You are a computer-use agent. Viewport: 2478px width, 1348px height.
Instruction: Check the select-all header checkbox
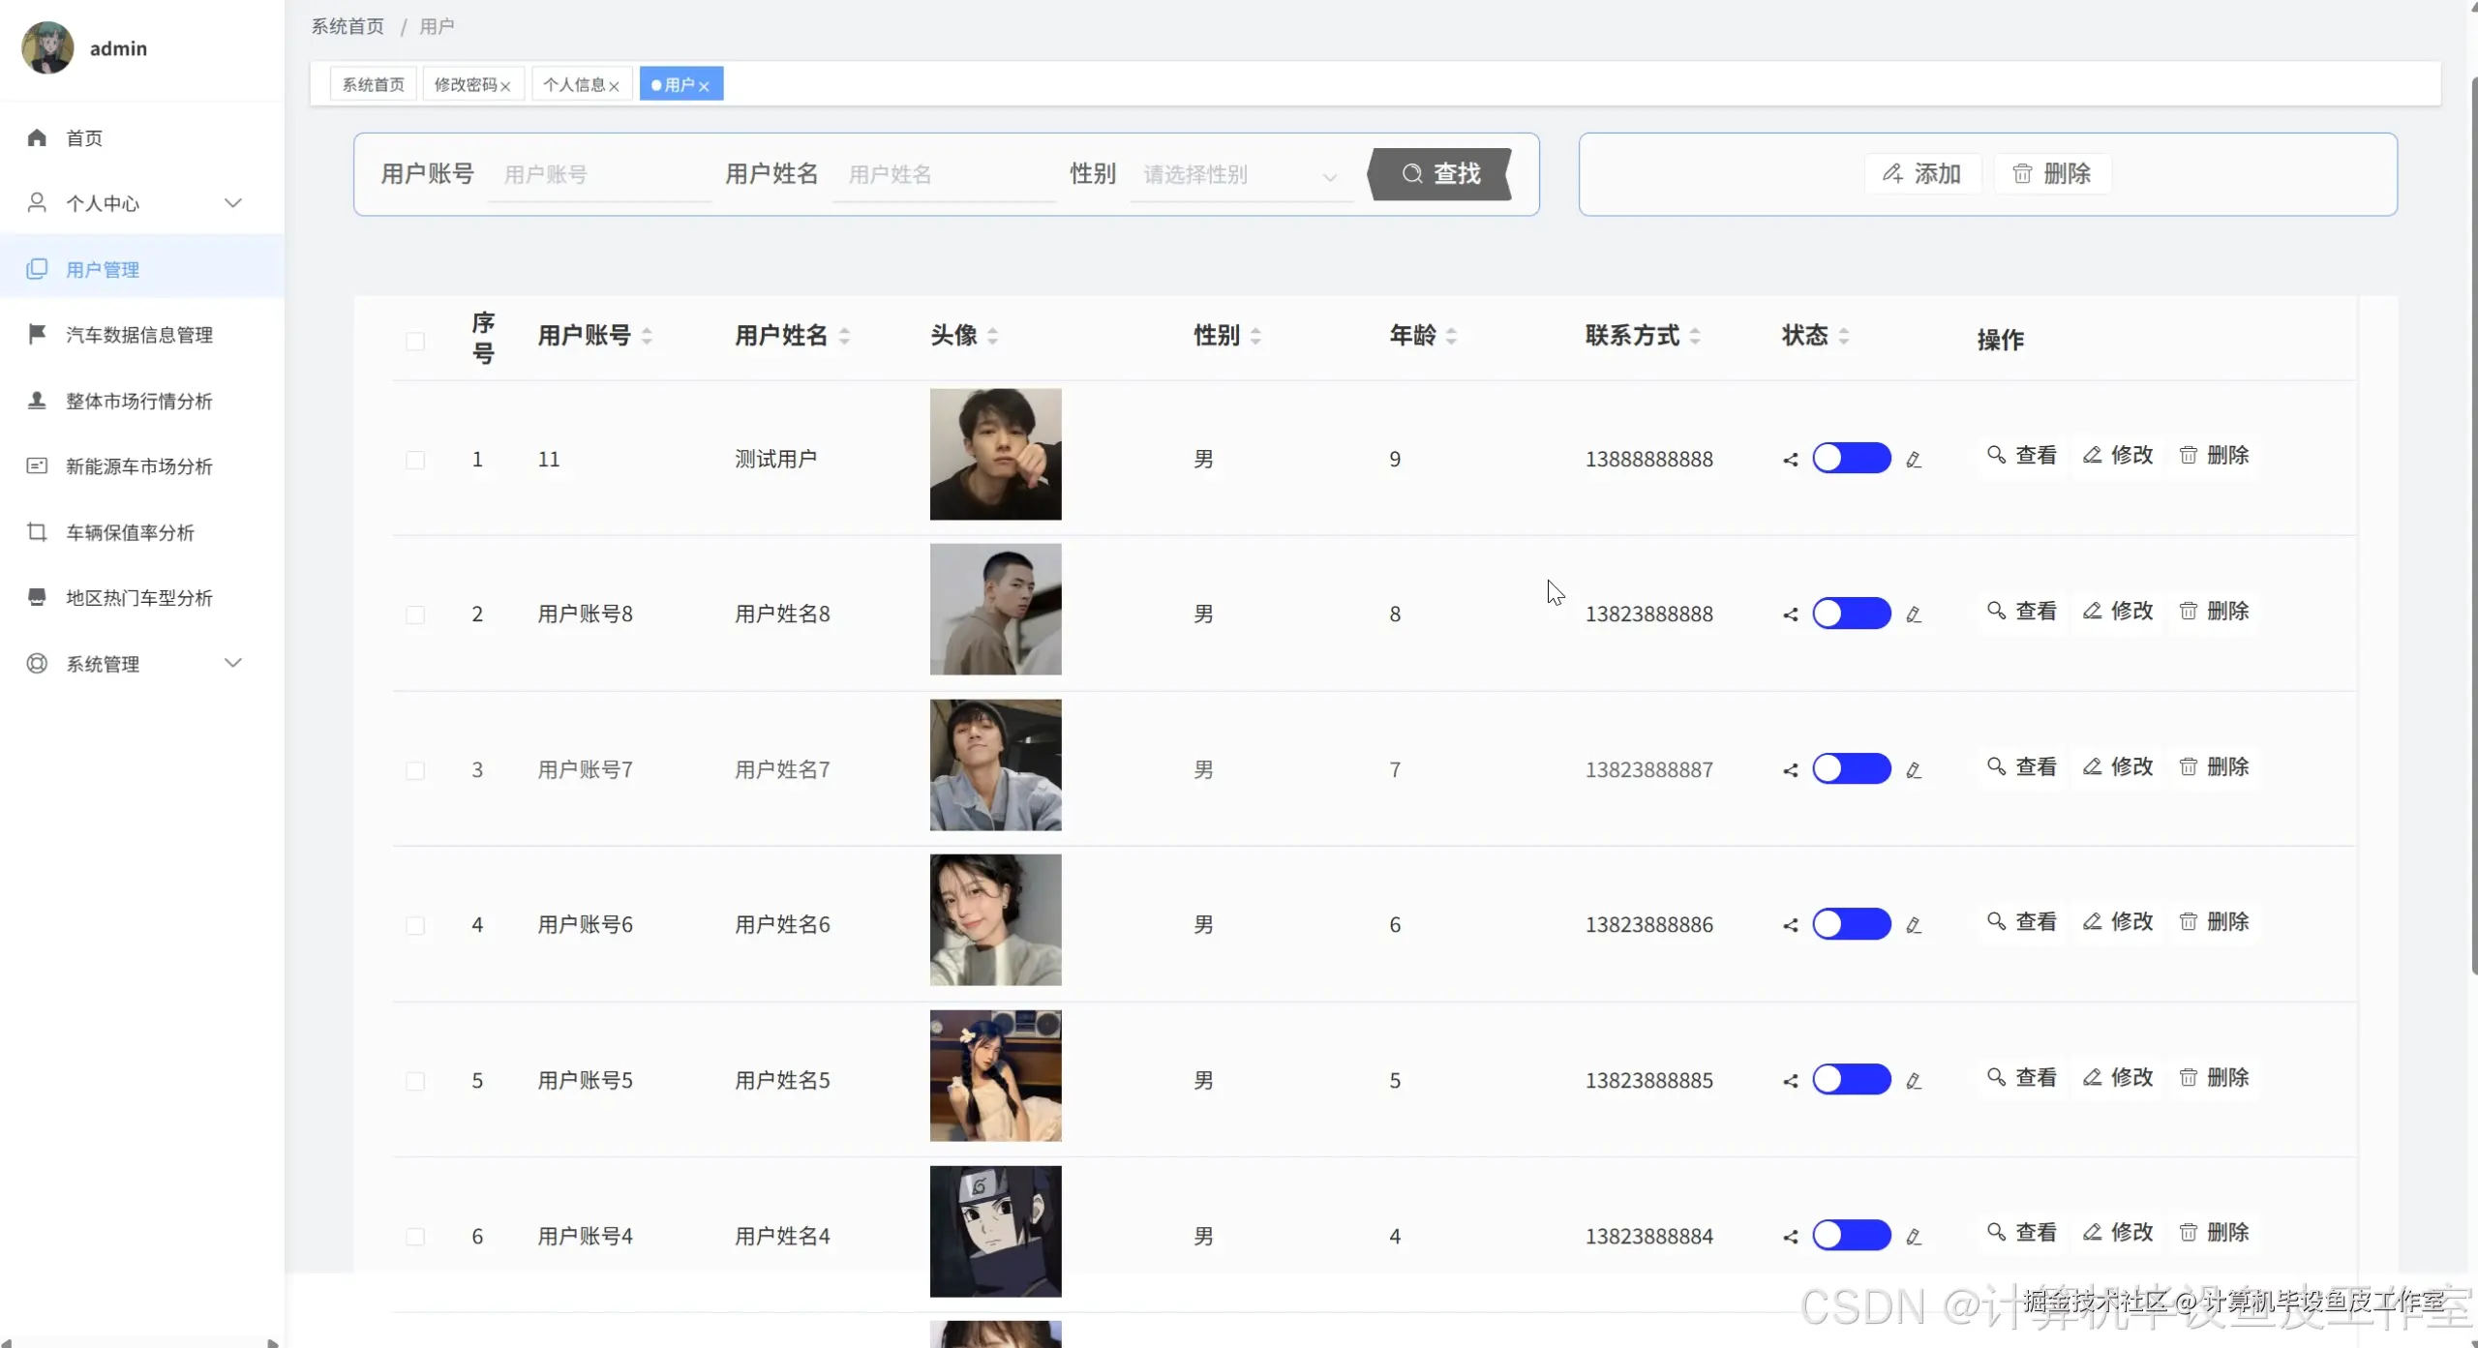(x=415, y=341)
